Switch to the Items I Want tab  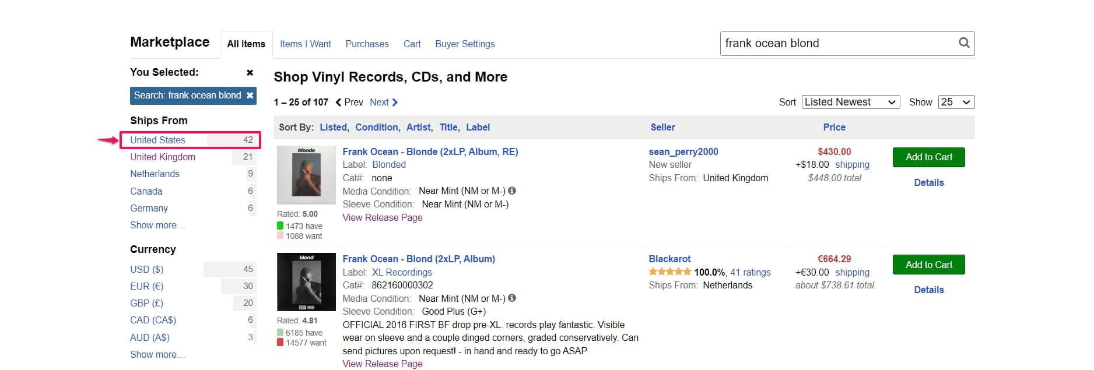click(x=306, y=44)
